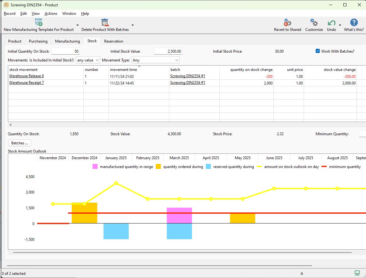Screen dimensions: 366x278
Task: Click the Initial Quantity On Stock field
Action: pyautogui.click(x=65, y=51)
